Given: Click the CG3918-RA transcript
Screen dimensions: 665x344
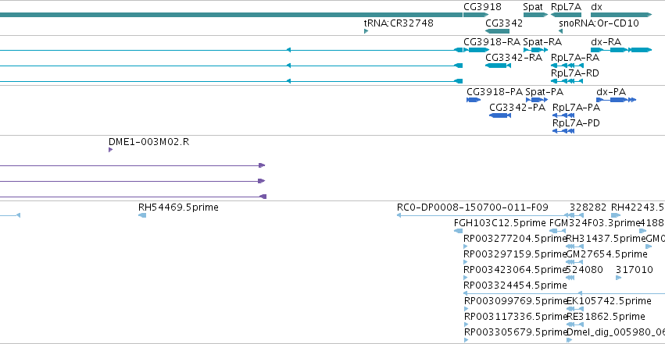Looking at the screenshot, I should [476, 50].
